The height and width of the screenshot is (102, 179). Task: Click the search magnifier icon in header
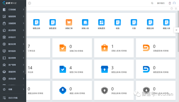(152, 3)
